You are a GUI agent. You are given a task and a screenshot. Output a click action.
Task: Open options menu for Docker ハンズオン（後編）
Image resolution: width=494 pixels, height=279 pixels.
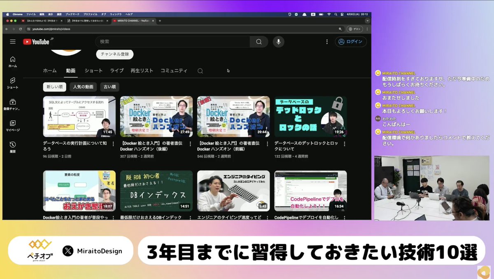tap(191, 144)
